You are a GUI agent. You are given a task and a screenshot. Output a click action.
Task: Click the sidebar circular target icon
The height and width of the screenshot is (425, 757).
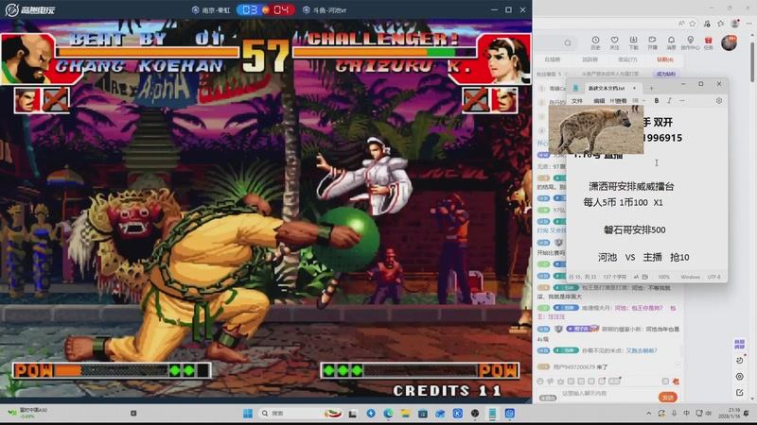[740, 376]
